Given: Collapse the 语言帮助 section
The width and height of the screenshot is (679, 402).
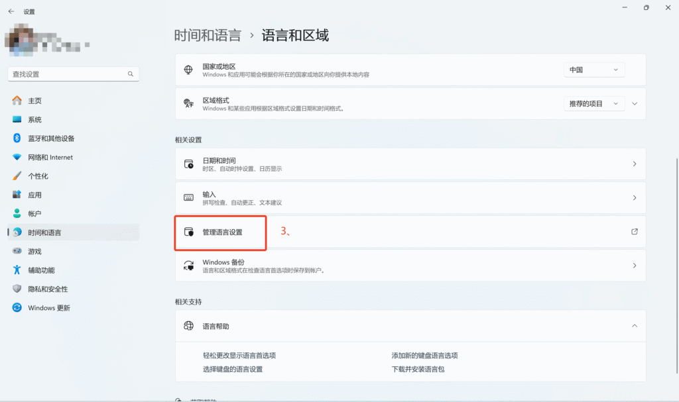Looking at the screenshot, I should click(x=633, y=326).
